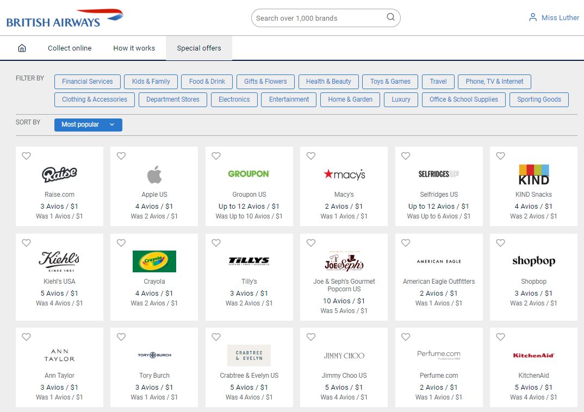Open the Apple US logo offer
The height and width of the screenshot is (412, 584).
[x=154, y=174]
